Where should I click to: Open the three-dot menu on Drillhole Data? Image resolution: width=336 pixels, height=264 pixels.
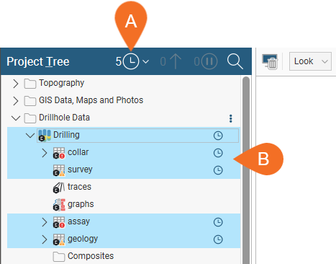(x=231, y=118)
